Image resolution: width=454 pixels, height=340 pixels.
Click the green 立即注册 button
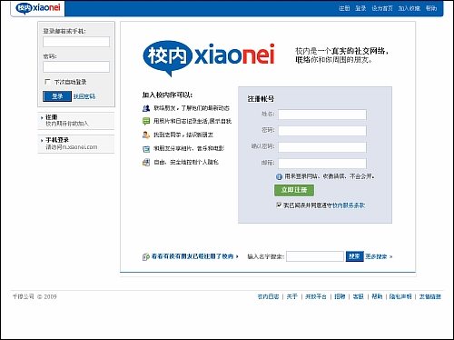[x=294, y=190]
